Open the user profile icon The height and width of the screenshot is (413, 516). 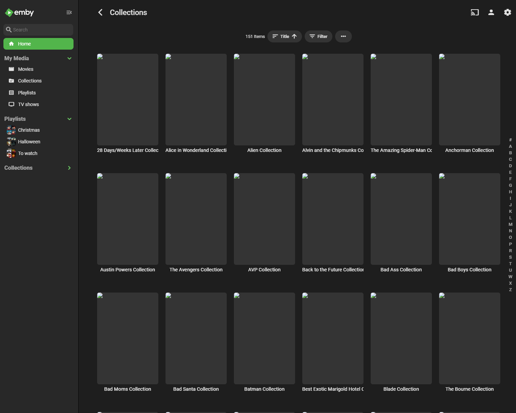click(x=491, y=13)
